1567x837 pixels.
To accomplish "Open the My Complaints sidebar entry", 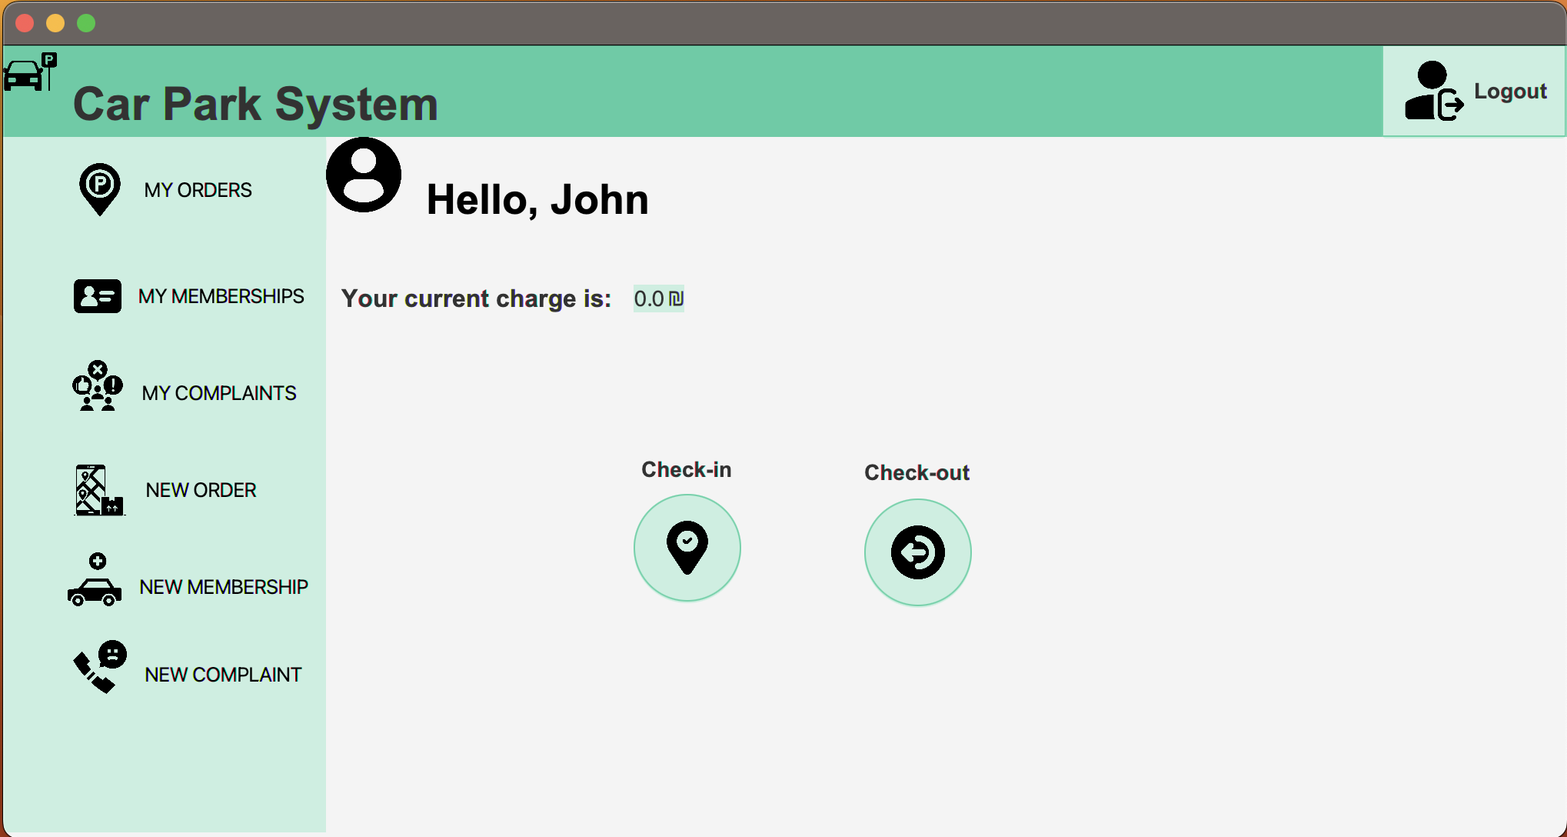I will tap(218, 392).
